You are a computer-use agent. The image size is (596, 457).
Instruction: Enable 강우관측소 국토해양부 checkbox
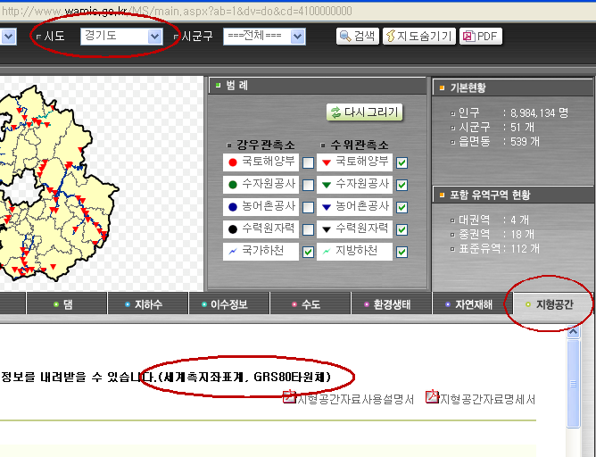pyautogui.click(x=308, y=162)
